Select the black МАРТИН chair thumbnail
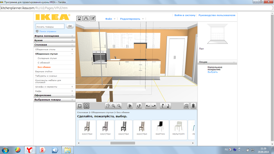This screenshot has height=154, width=274. (x=160, y=129)
